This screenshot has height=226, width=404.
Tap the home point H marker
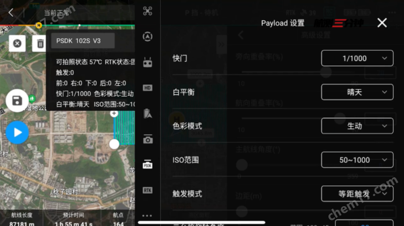pyautogui.click(x=39, y=25)
